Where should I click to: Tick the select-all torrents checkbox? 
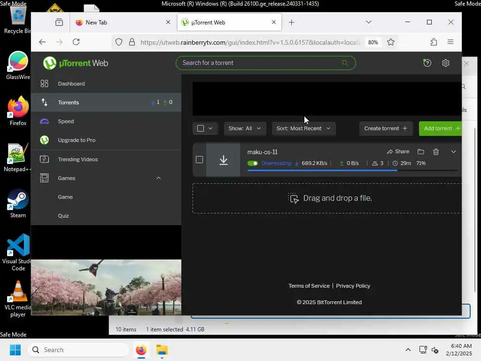click(200, 128)
